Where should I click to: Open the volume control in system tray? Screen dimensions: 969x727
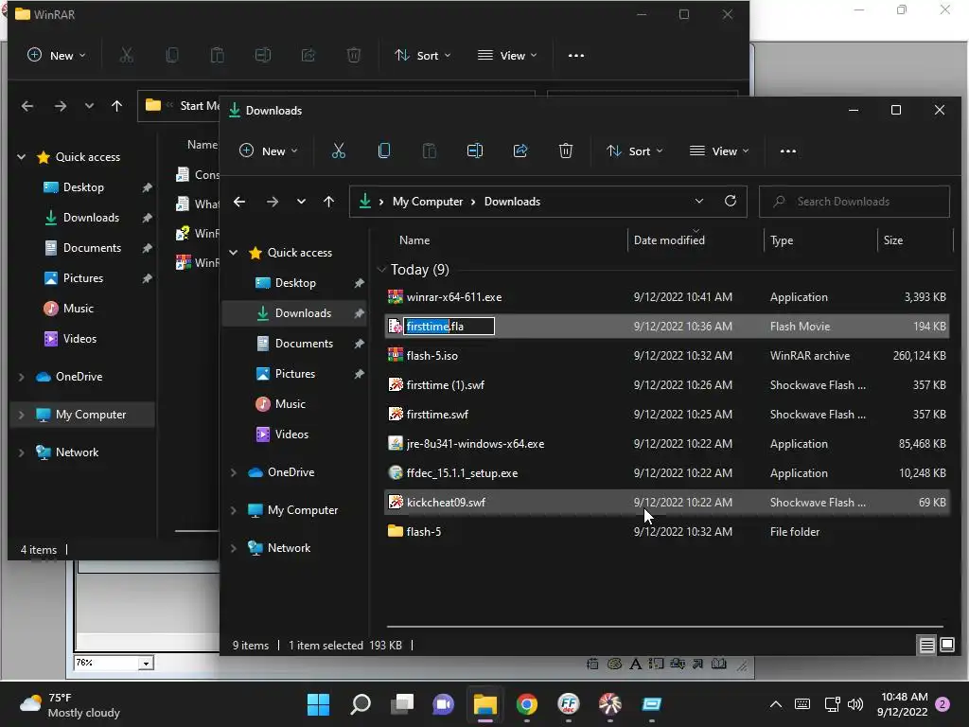(855, 704)
